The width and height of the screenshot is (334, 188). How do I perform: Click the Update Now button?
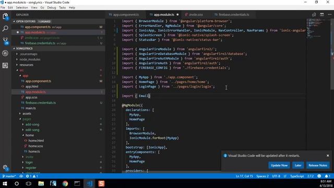coord(279,165)
